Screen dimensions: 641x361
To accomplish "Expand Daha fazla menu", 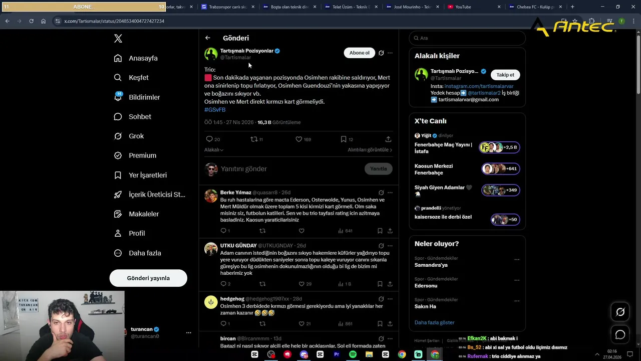I will point(137,253).
